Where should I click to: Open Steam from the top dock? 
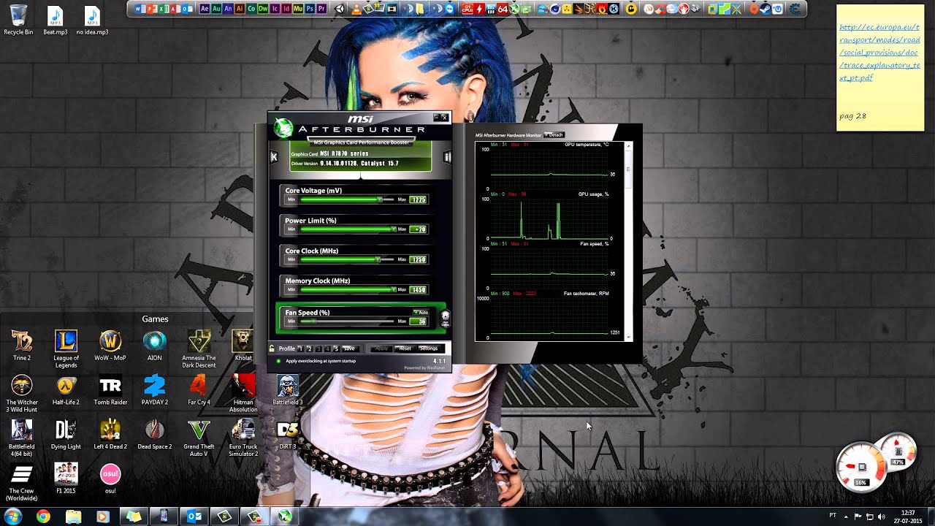click(x=766, y=9)
